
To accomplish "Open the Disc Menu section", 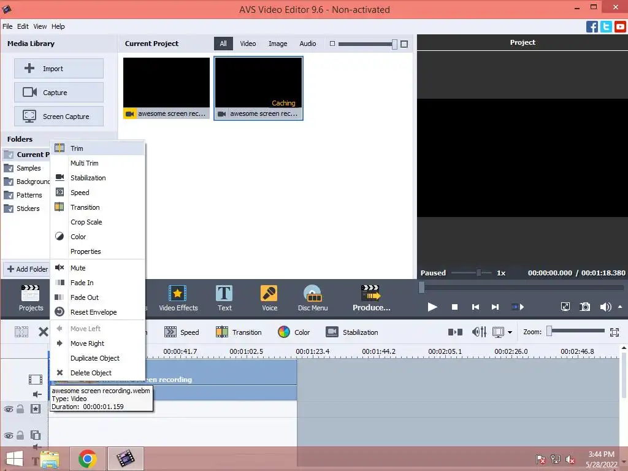I will 313,298.
